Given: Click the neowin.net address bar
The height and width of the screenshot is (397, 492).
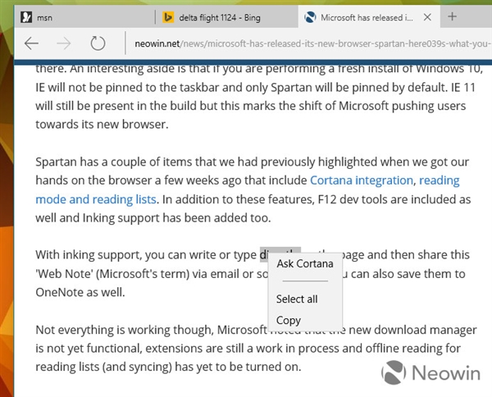Looking at the screenshot, I should click(311, 43).
